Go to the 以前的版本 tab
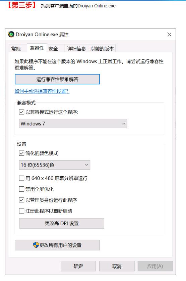 tap(102, 49)
